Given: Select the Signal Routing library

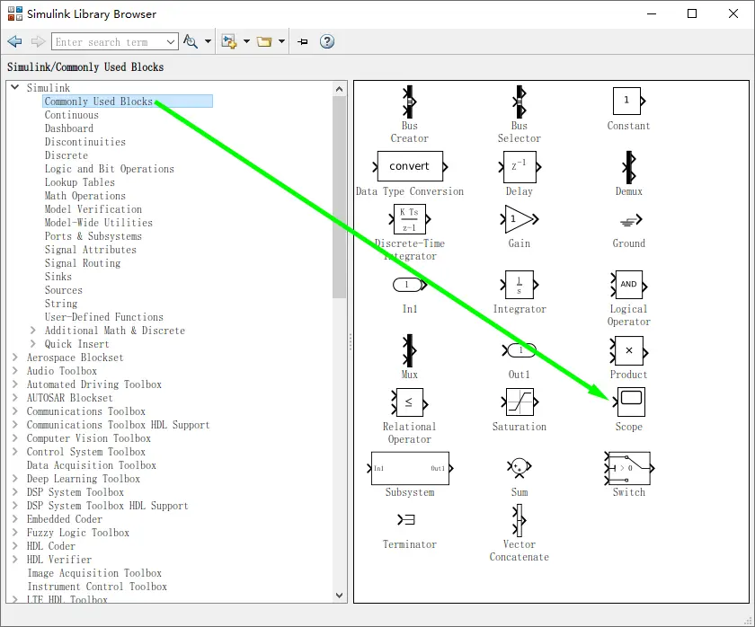Looking at the screenshot, I should (x=83, y=262).
